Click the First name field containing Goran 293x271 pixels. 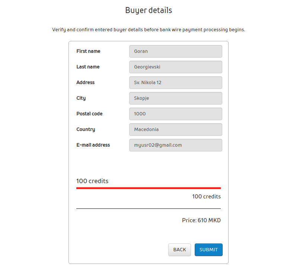tap(175, 51)
